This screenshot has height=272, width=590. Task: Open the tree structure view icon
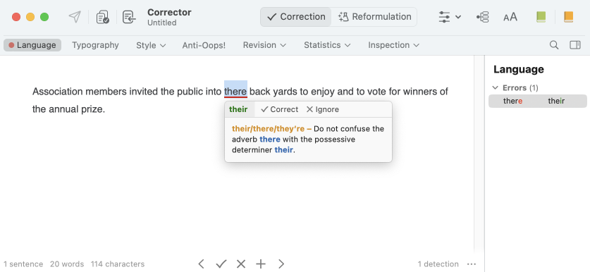coord(482,17)
